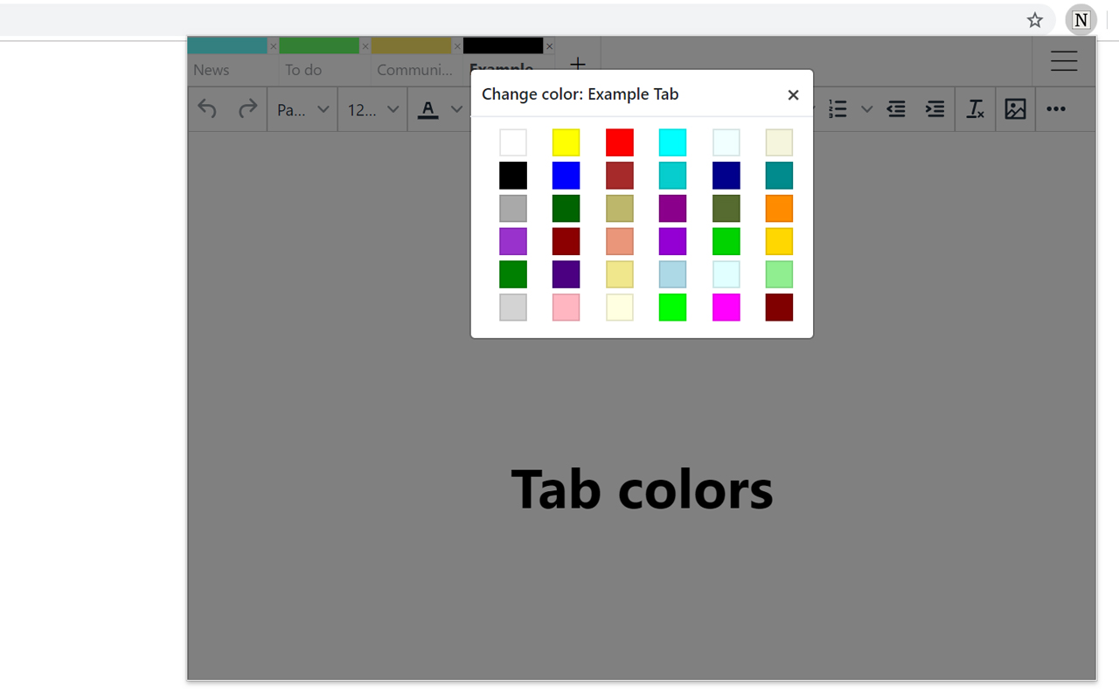Redo the last edit
This screenshot has width=1119, height=699.
(247, 108)
